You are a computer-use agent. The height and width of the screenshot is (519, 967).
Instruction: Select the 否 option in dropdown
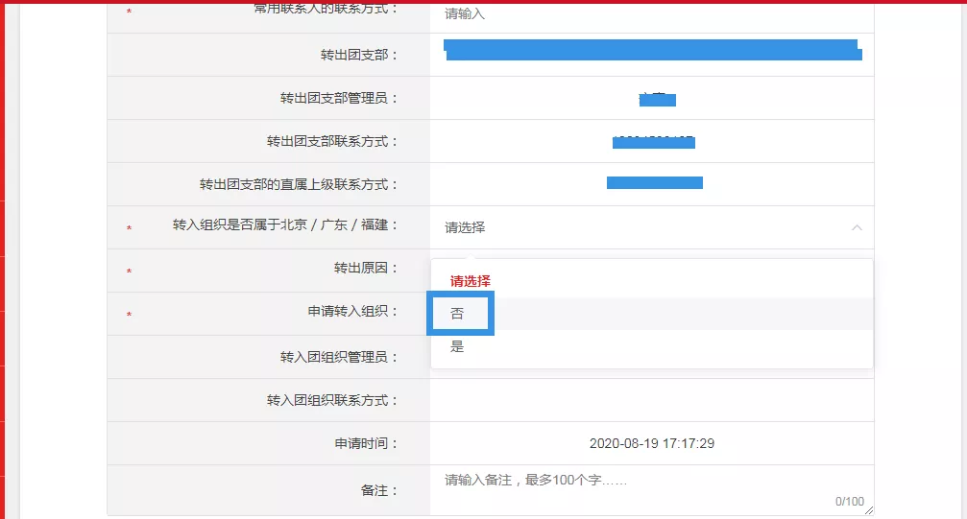click(x=457, y=314)
